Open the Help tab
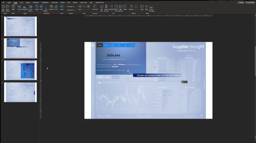 [91, 3]
